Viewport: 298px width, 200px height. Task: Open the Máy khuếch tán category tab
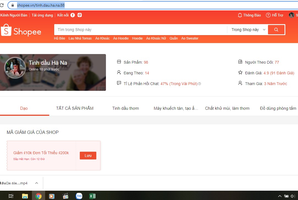click(x=176, y=108)
